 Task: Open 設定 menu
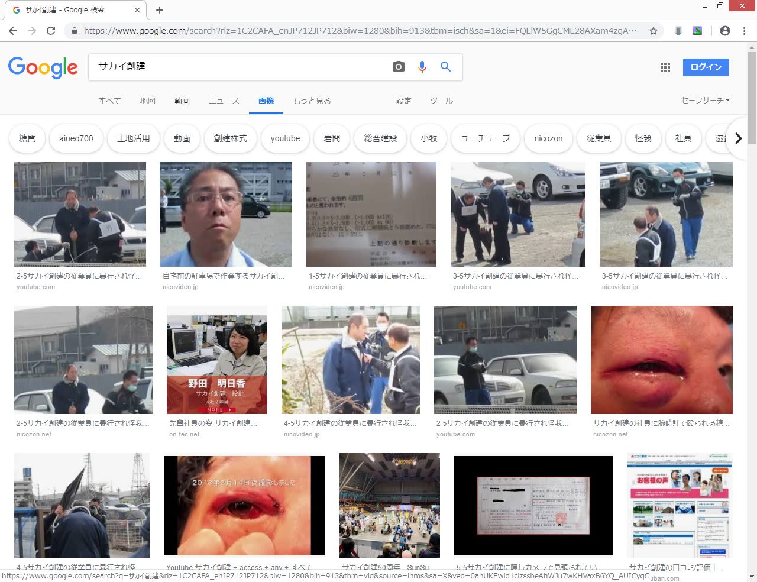[x=404, y=101]
